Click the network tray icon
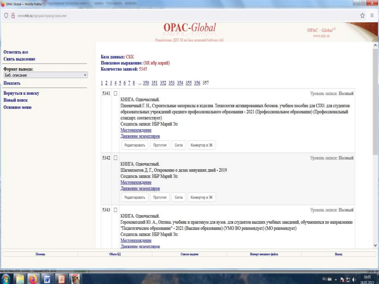This screenshot has width=379, height=284. 348,280
